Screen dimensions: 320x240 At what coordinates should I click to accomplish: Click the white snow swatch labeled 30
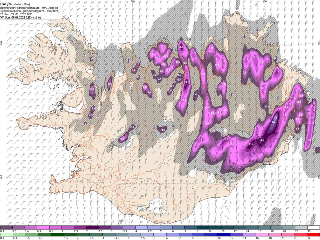tap(313, 227)
